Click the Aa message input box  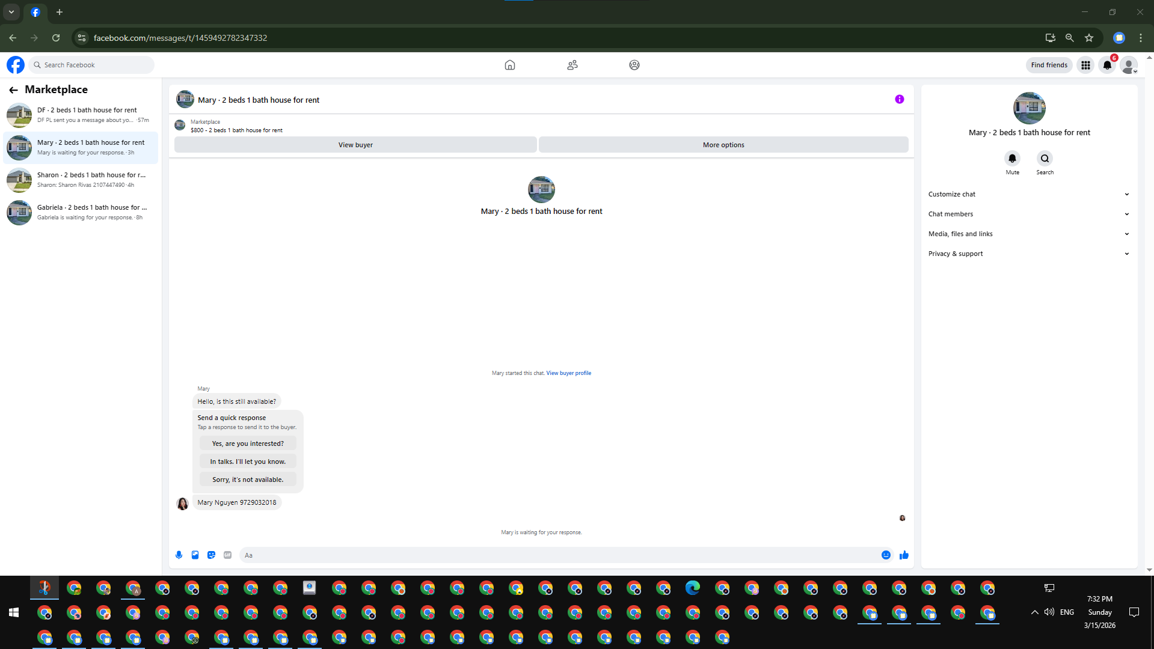pyautogui.click(x=558, y=555)
